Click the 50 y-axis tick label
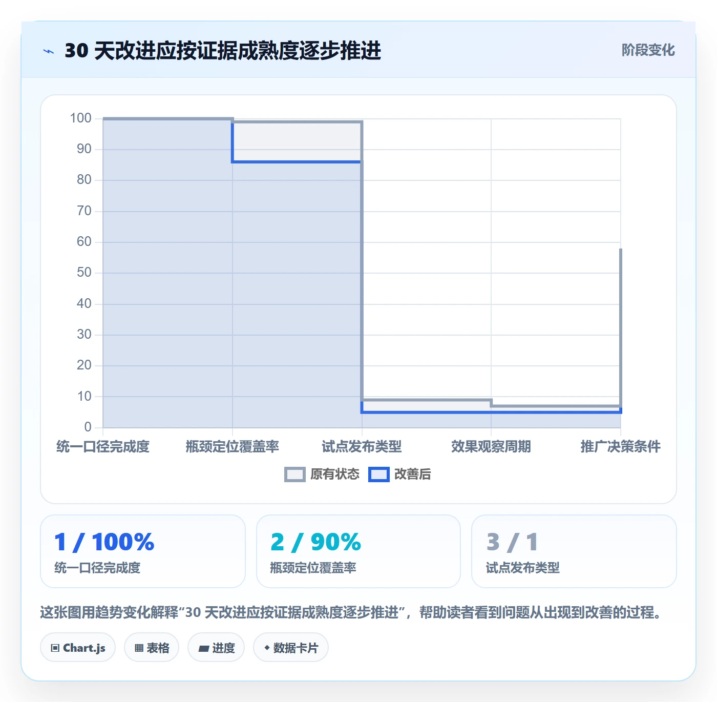This screenshot has height=702, width=717. point(84,273)
